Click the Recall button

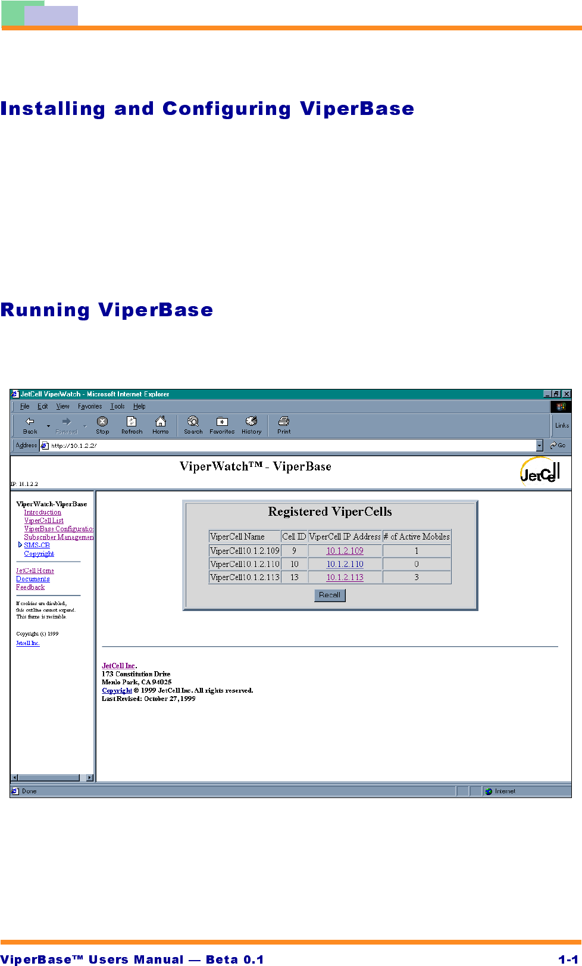point(330,595)
